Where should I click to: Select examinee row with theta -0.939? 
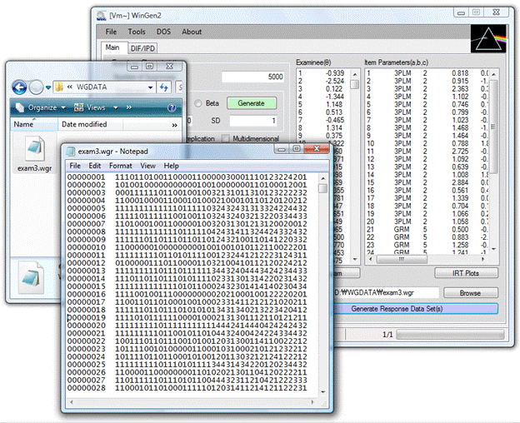click(x=322, y=73)
